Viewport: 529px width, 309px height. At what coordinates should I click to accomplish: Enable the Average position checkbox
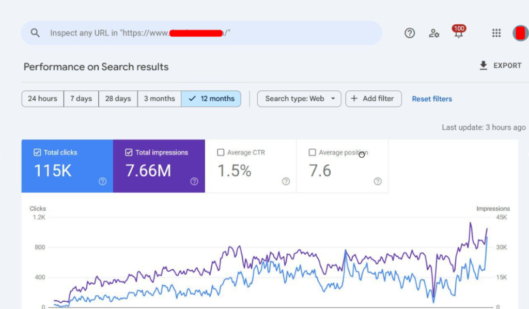[313, 152]
